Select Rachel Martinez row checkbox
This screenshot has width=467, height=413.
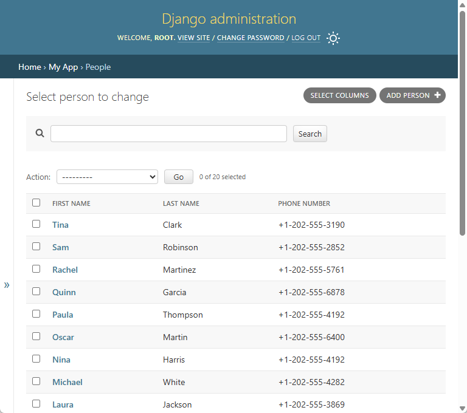click(x=36, y=268)
